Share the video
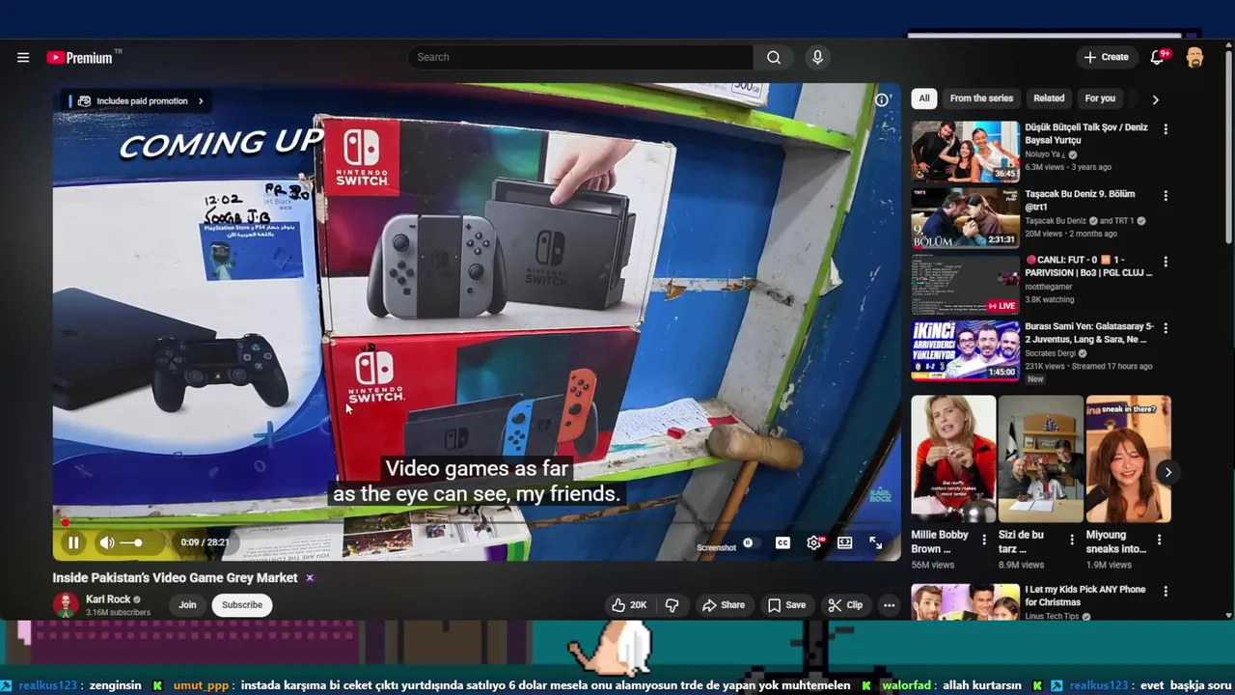The height and width of the screenshot is (695, 1235). click(724, 605)
